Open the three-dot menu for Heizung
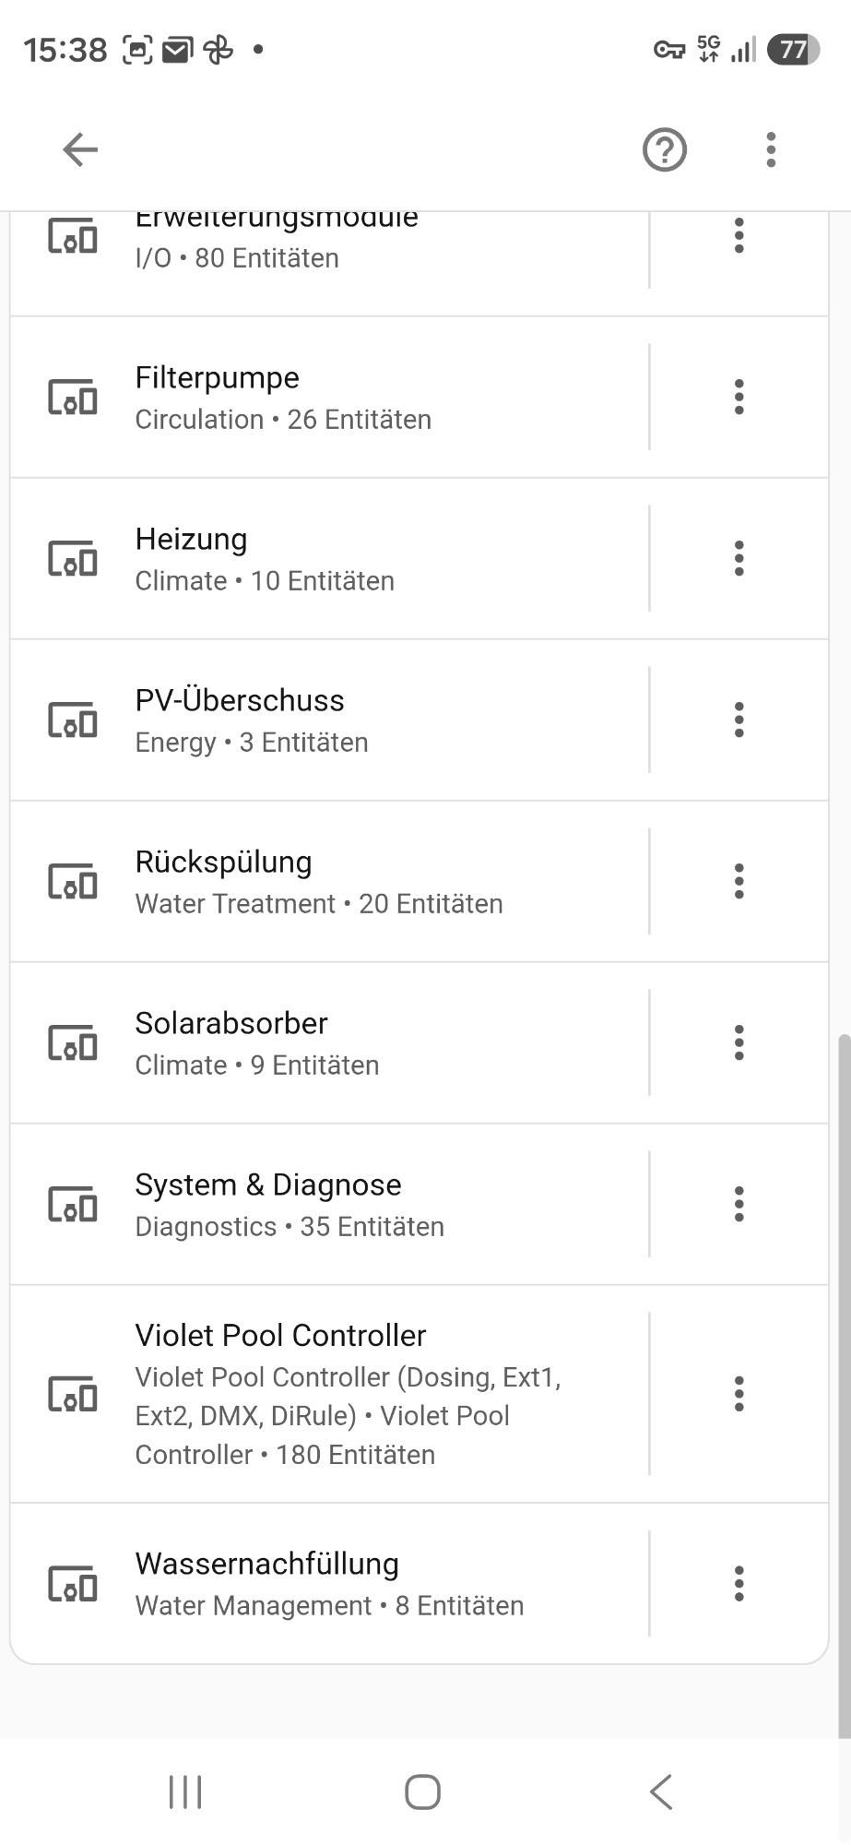 click(739, 558)
